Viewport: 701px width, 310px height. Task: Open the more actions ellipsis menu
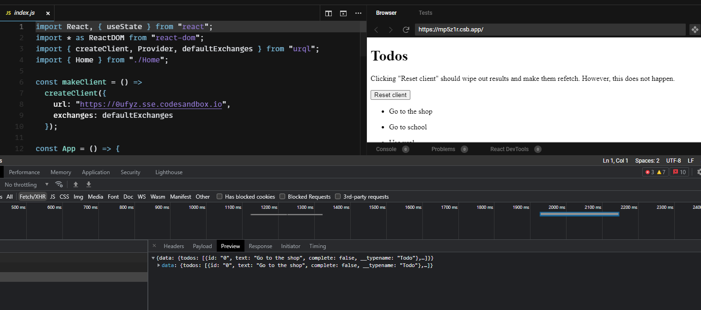[x=358, y=13]
